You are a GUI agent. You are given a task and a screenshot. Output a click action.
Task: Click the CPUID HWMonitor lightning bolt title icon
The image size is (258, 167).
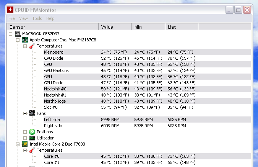click(x=10, y=10)
